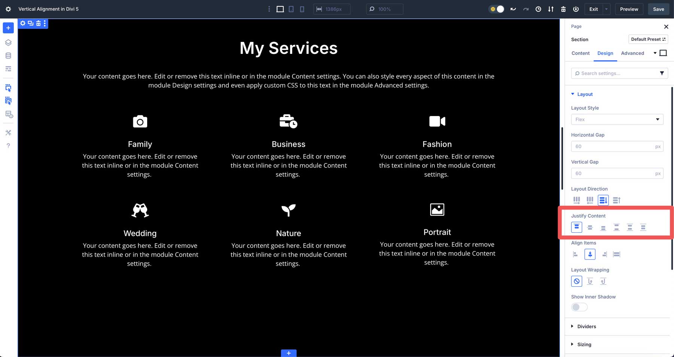Image resolution: width=674 pixels, height=357 pixels.
Task: Select the center Justify Content option
Action: (590, 227)
